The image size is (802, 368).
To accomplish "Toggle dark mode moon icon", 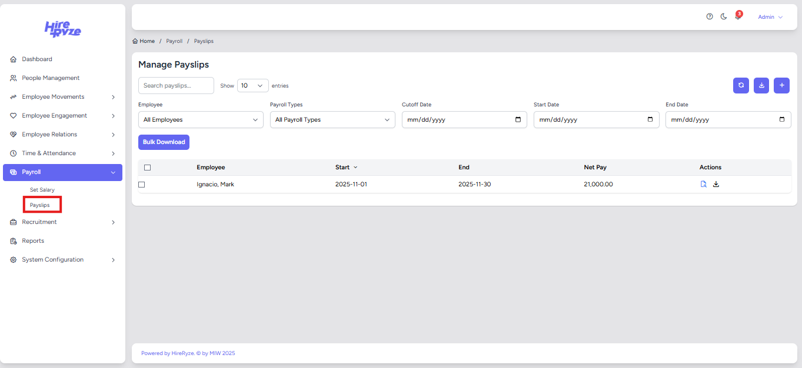I will 724,17.
